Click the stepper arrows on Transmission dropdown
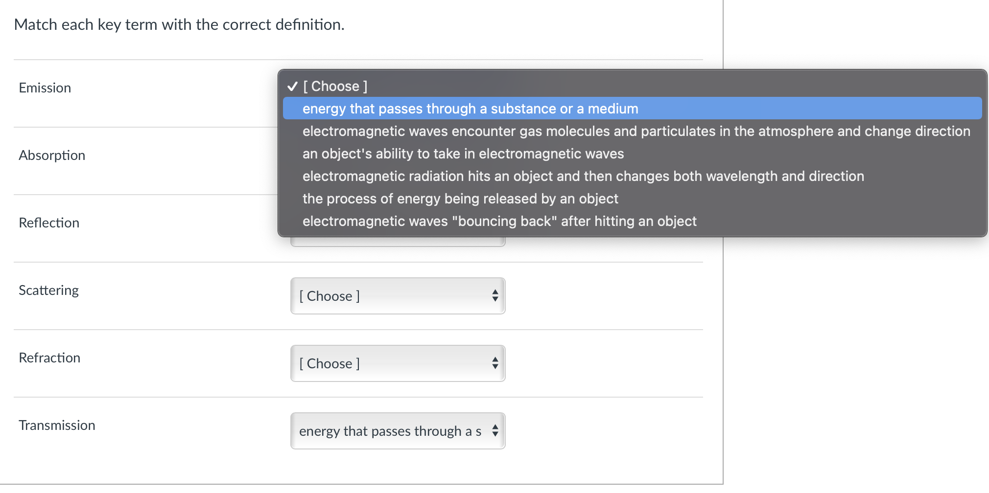Screen dimensions: 989x493 495,431
